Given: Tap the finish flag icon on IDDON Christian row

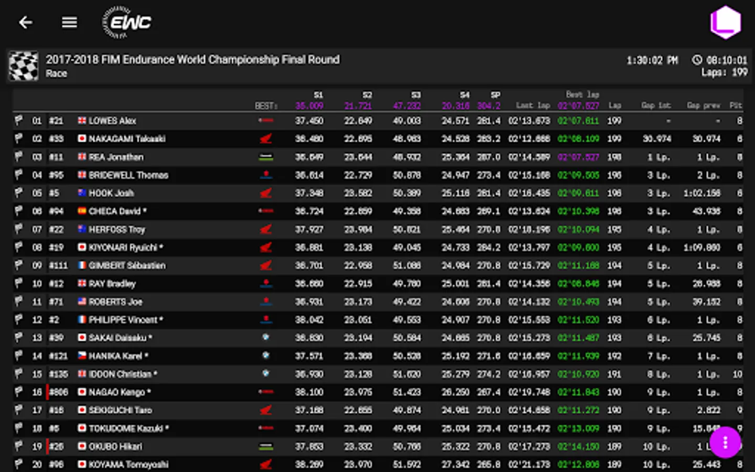Looking at the screenshot, I should pyautogui.click(x=19, y=374).
